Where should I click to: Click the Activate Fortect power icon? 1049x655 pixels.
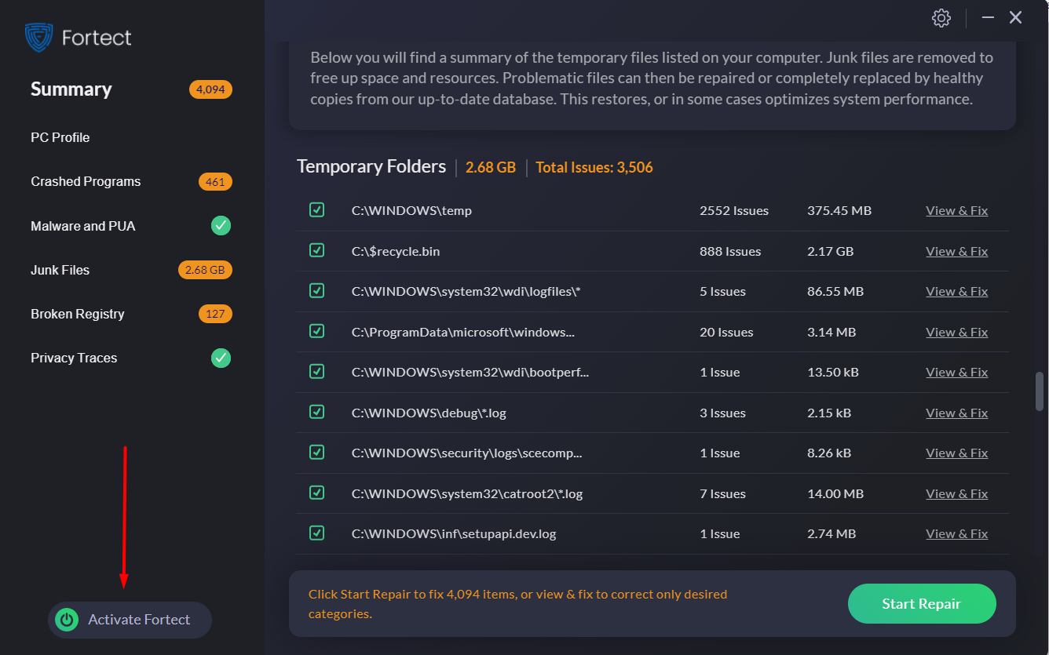coord(68,620)
